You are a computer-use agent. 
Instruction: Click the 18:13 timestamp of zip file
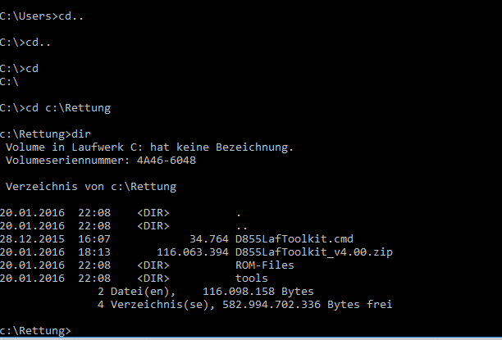click(94, 252)
